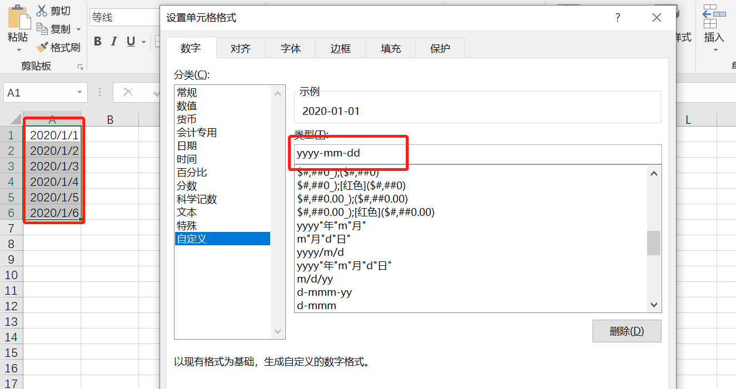Open the Name Box dropdown for A1
736x389 pixels.
tap(81, 93)
